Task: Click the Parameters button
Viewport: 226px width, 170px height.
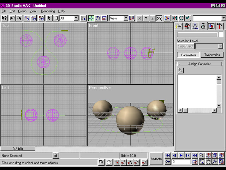Action: 189,55
